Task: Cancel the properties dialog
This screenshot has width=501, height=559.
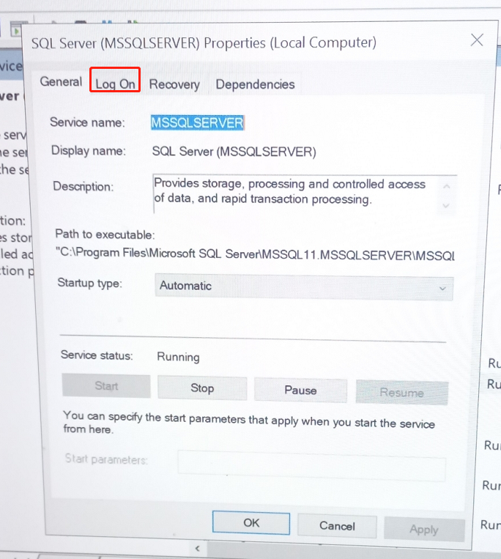Action: [x=337, y=526]
